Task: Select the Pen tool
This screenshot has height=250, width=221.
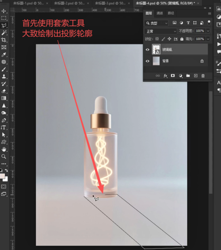Action: click(x=4, y=120)
